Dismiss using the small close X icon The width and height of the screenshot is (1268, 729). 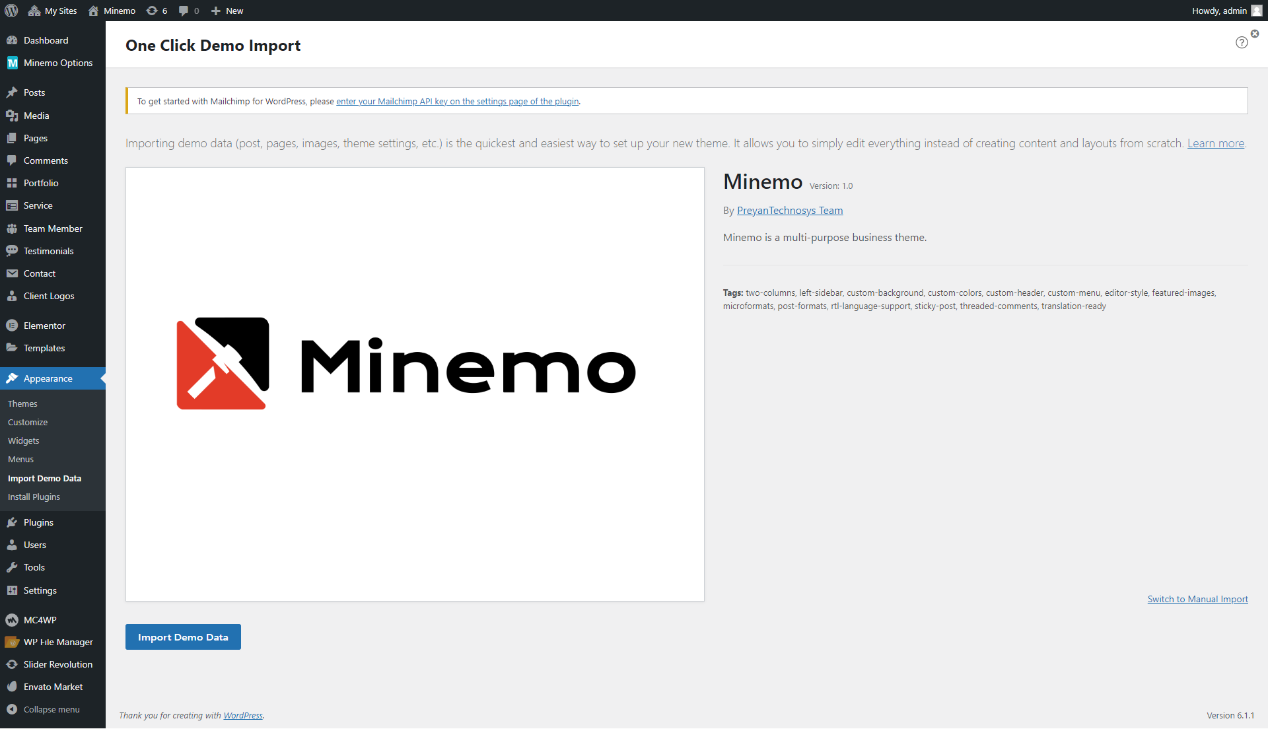click(x=1255, y=34)
